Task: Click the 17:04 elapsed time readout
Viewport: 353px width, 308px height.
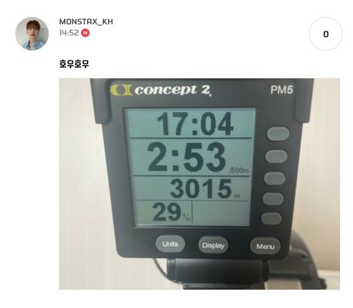Action: point(195,124)
